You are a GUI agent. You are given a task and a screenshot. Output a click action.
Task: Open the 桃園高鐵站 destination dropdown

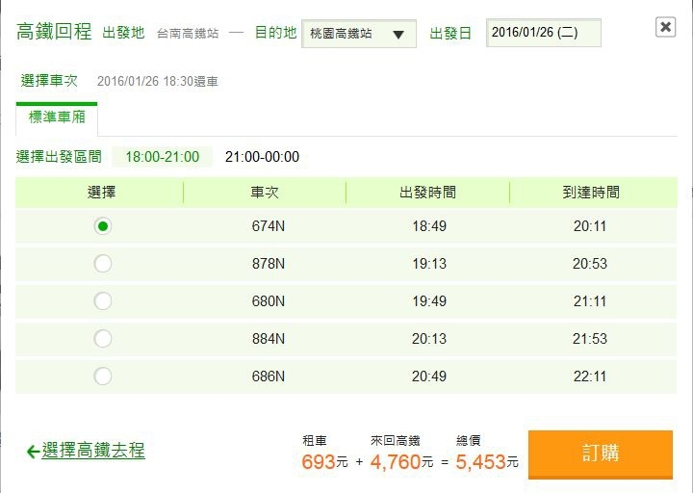click(x=358, y=34)
